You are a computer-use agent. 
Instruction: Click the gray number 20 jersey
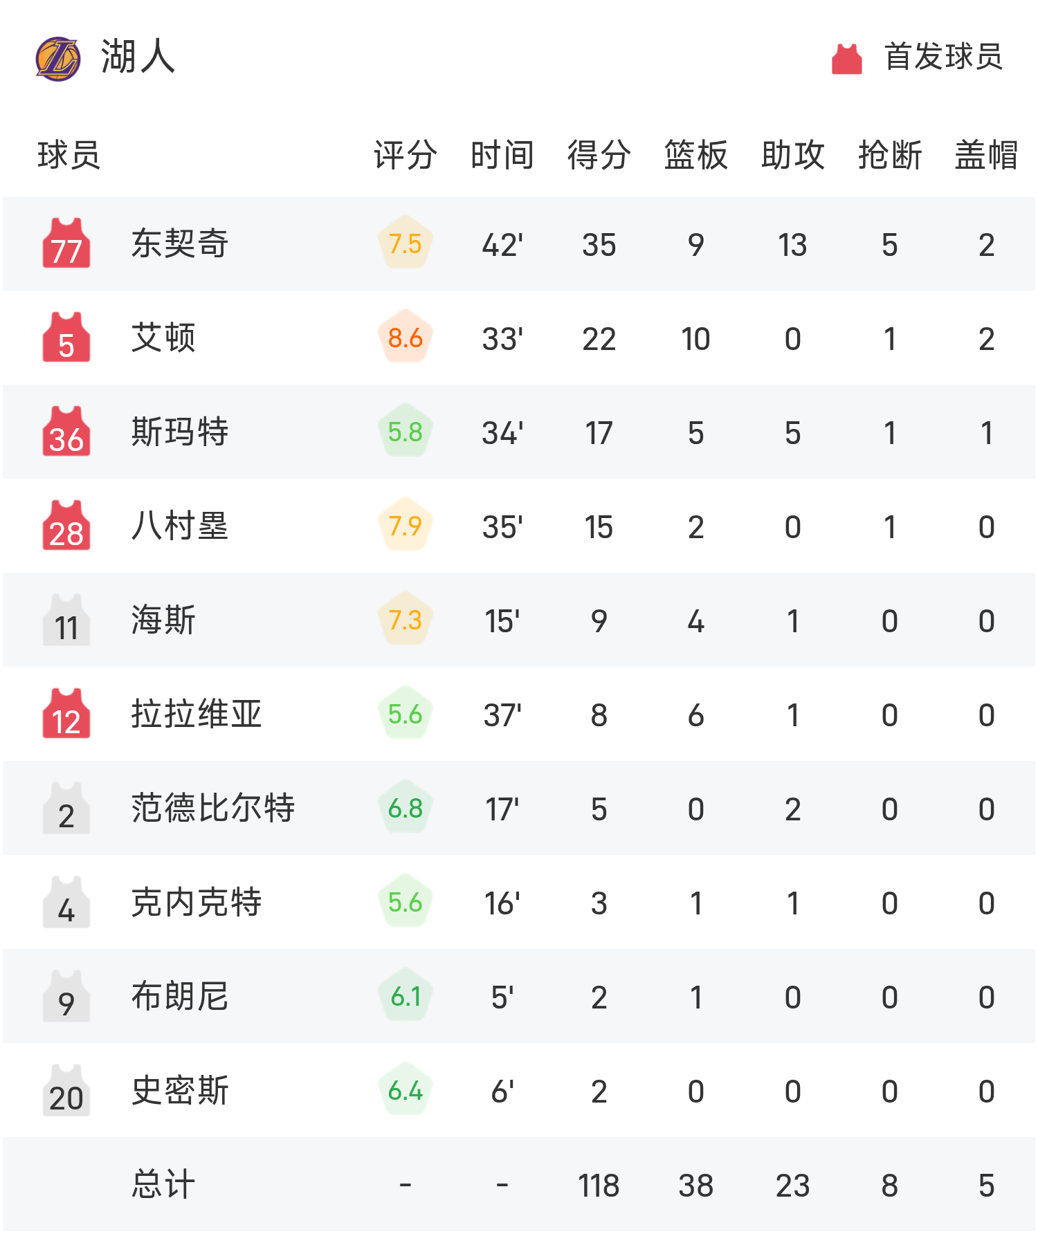66,1091
